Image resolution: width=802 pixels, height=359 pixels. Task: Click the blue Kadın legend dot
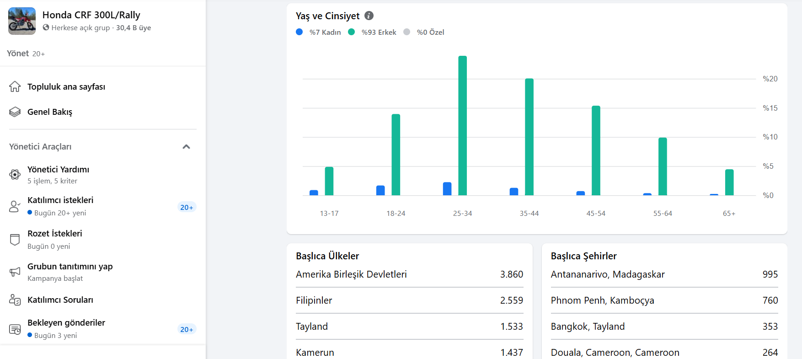(x=299, y=32)
